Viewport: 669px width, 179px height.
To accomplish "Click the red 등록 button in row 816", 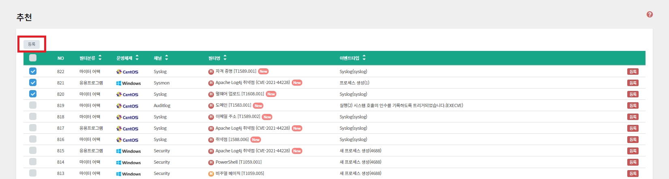I will (633, 139).
